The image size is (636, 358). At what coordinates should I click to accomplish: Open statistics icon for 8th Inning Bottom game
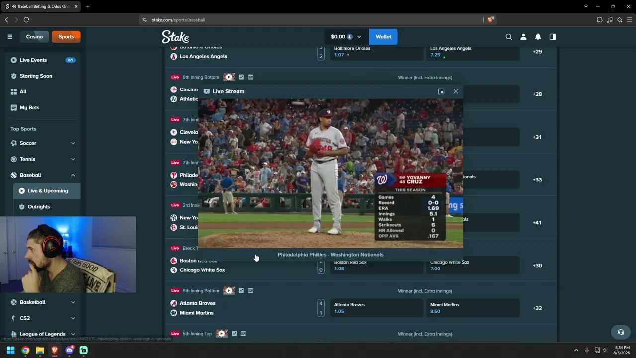click(x=241, y=77)
